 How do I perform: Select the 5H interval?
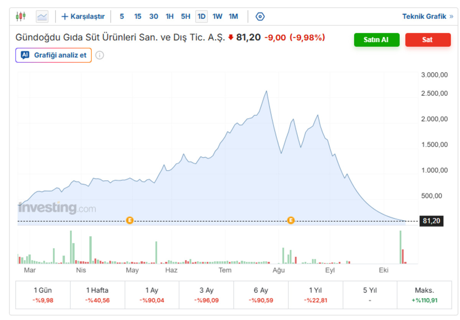[x=186, y=16]
